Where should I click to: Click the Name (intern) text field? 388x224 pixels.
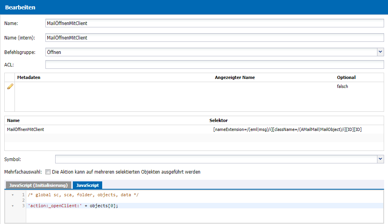coord(215,38)
